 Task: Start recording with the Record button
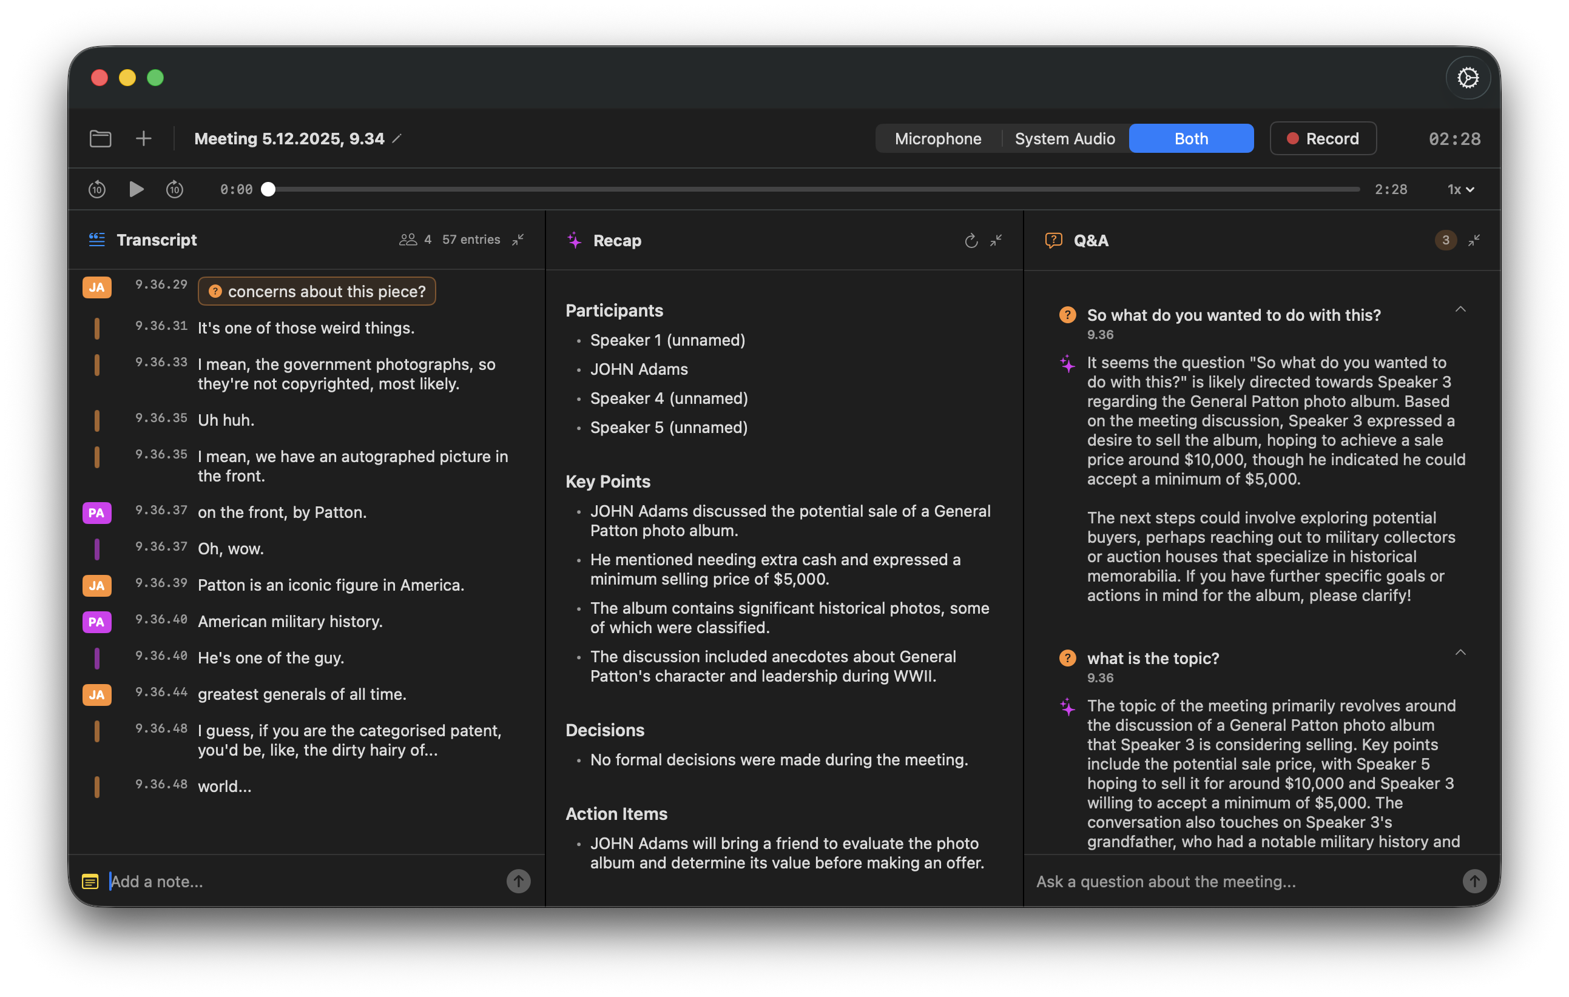pos(1323,138)
